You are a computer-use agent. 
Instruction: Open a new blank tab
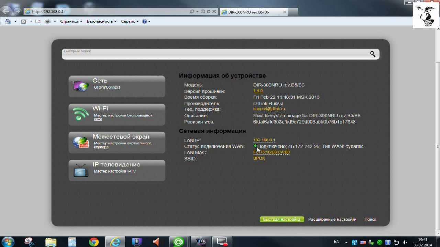[293, 12]
